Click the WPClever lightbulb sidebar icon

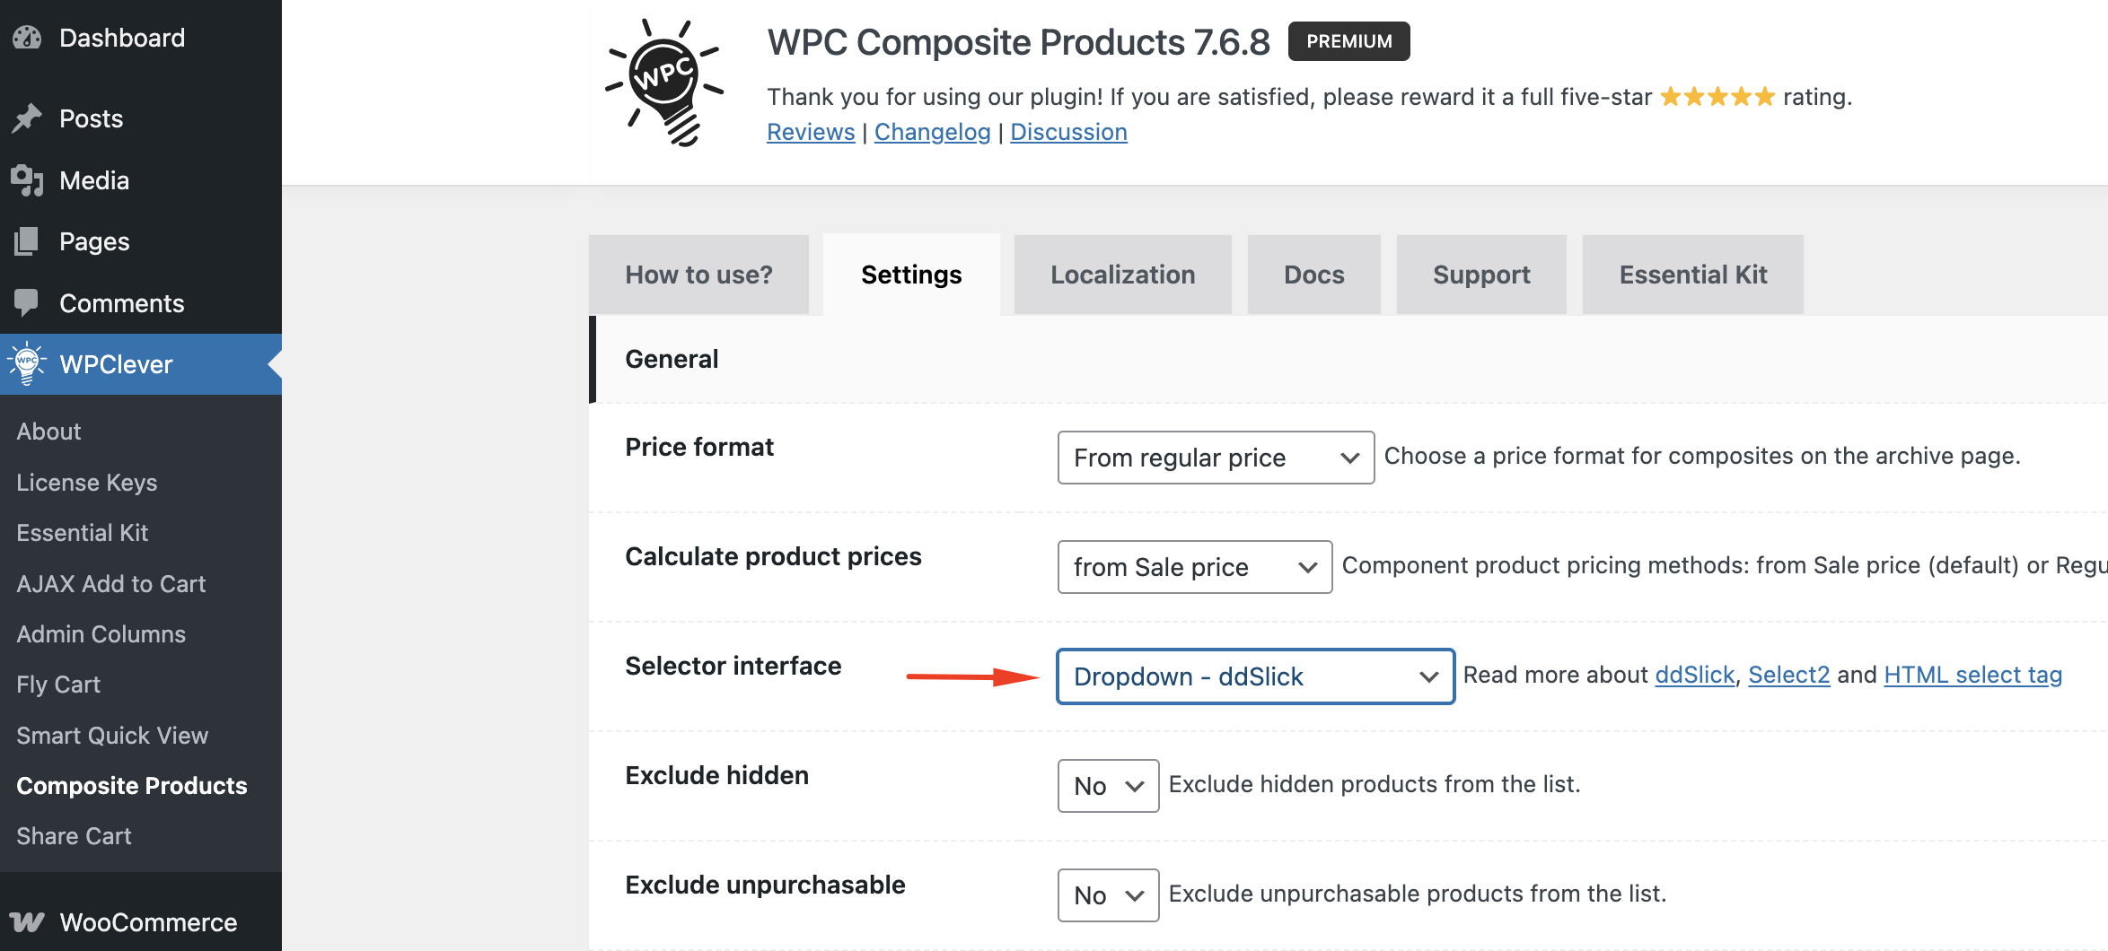pyautogui.click(x=27, y=363)
